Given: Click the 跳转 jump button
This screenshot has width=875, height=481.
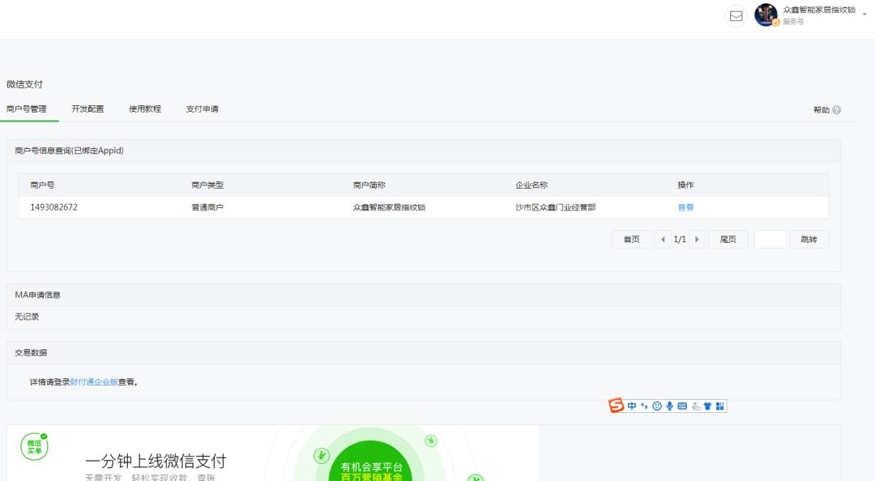Looking at the screenshot, I should tap(809, 240).
